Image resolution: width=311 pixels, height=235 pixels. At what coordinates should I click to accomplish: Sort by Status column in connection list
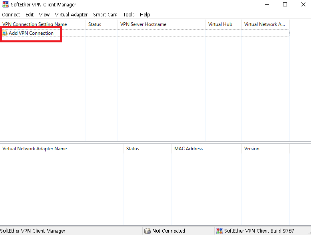tap(102, 24)
